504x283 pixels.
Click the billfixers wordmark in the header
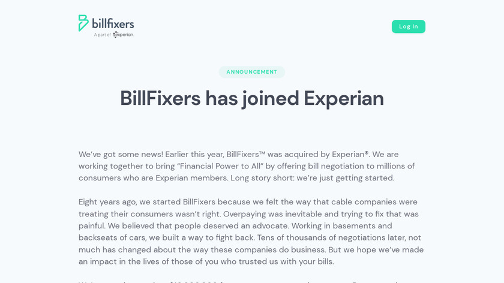[x=113, y=24]
